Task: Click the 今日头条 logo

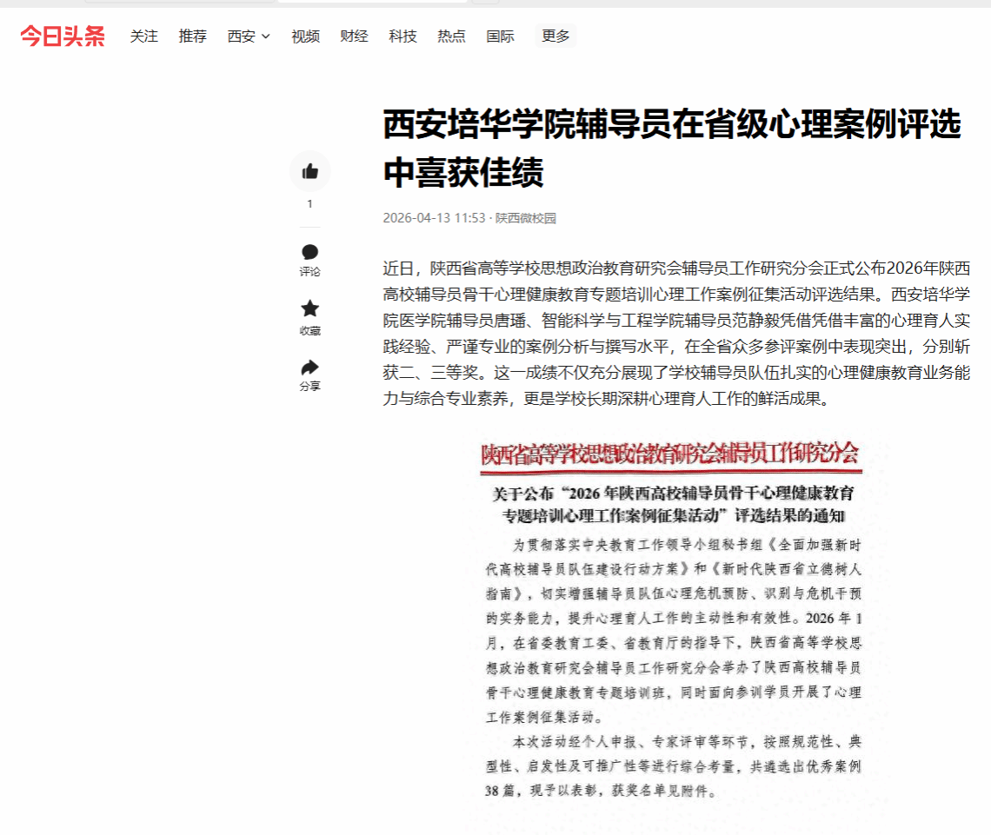Action: (63, 36)
